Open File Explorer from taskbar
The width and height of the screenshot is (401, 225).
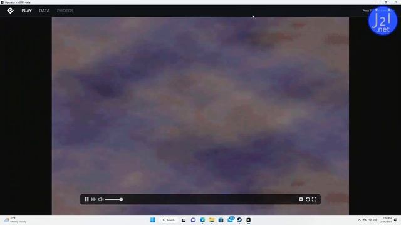tap(212, 220)
